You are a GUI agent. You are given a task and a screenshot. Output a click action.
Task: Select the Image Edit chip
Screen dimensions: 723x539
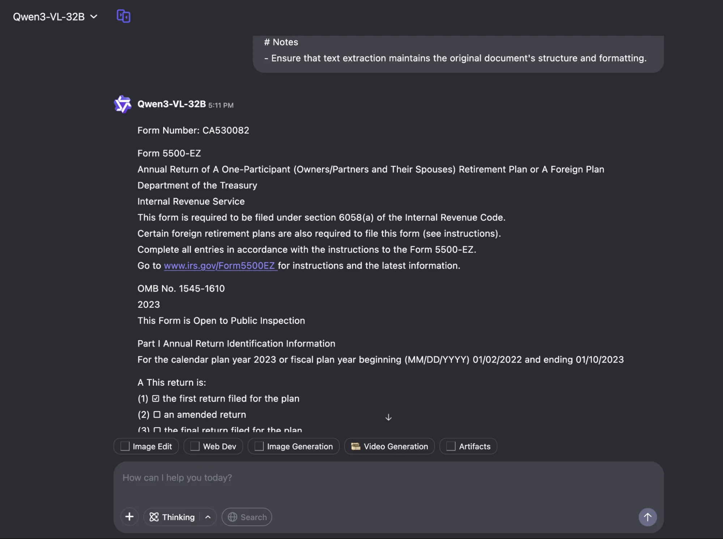point(146,446)
